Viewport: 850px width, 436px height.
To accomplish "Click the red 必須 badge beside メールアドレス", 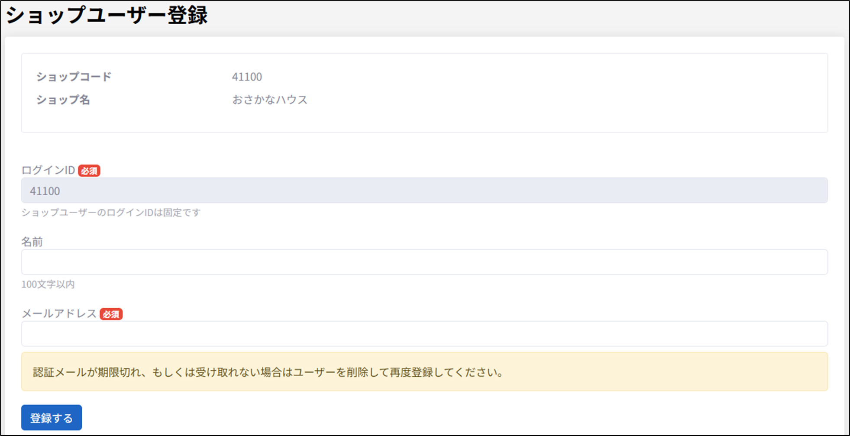I will point(111,314).
